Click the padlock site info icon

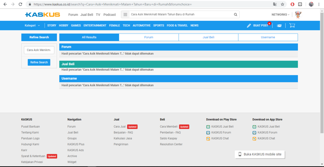pyautogui.click(x=30, y=4)
